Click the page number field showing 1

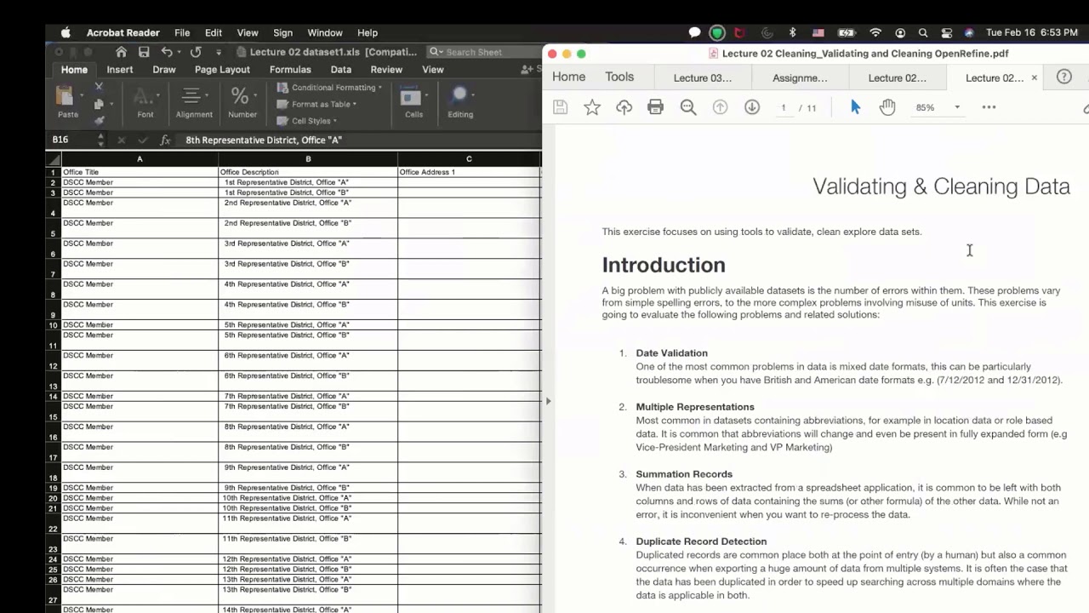tap(783, 108)
